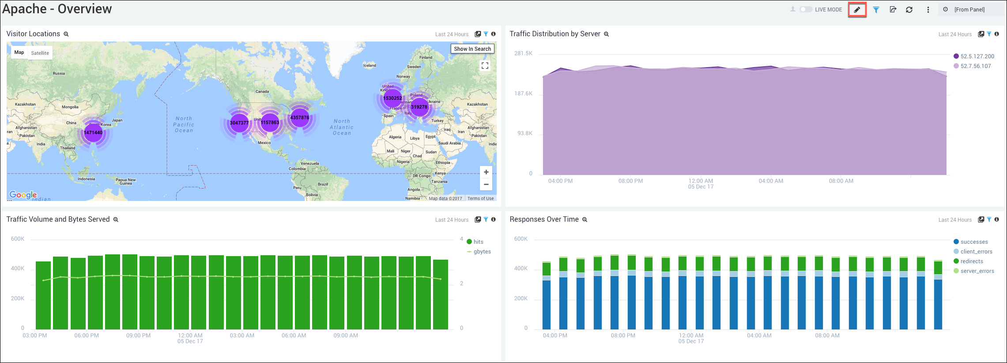The width and height of the screenshot is (1007, 363).
Task: Toggle the LIVE MODE switch
Action: click(x=805, y=10)
